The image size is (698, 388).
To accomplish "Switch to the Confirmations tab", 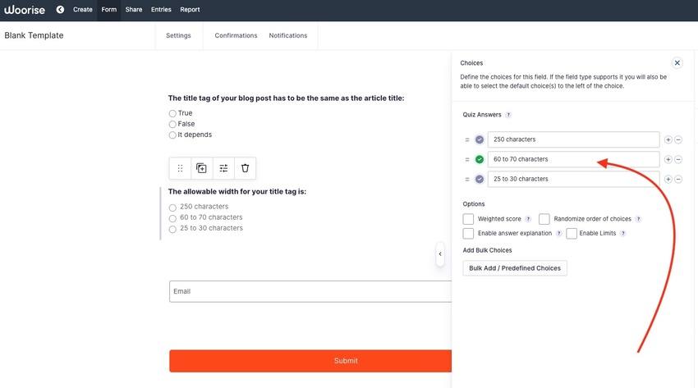I will pos(236,35).
